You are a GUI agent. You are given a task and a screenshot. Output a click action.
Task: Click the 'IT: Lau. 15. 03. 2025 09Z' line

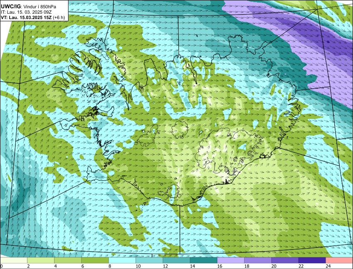25,12
